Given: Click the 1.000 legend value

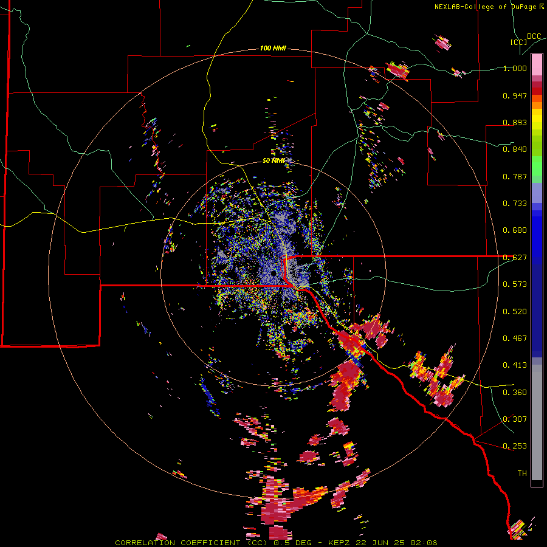Looking at the screenshot, I should click(x=515, y=68).
